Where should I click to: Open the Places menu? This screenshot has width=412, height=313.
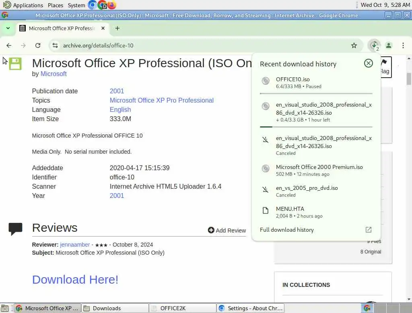[x=56, y=5]
